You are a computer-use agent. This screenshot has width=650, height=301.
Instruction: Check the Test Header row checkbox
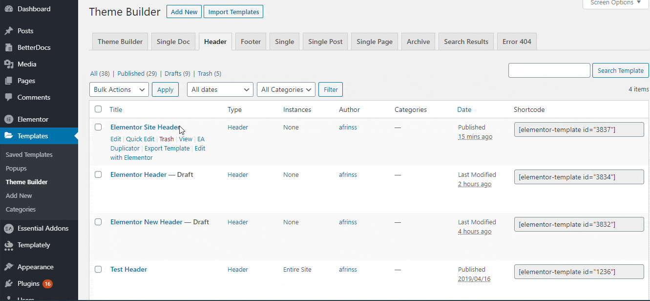[x=98, y=269]
